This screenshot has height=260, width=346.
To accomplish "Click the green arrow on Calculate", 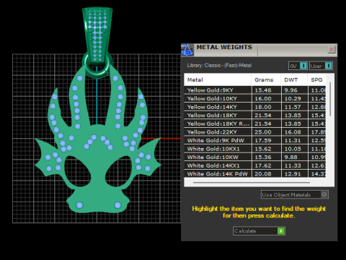I will click(x=281, y=231).
